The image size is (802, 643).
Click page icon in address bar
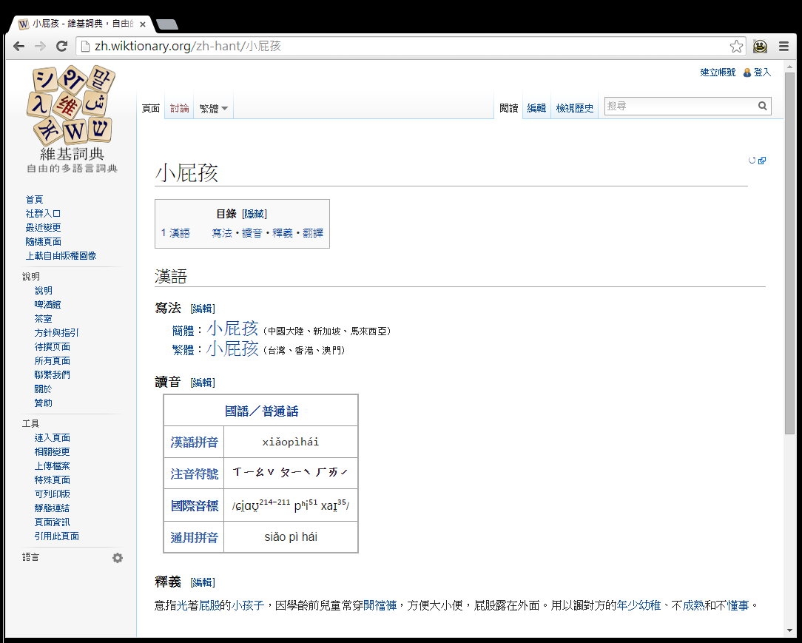click(85, 46)
